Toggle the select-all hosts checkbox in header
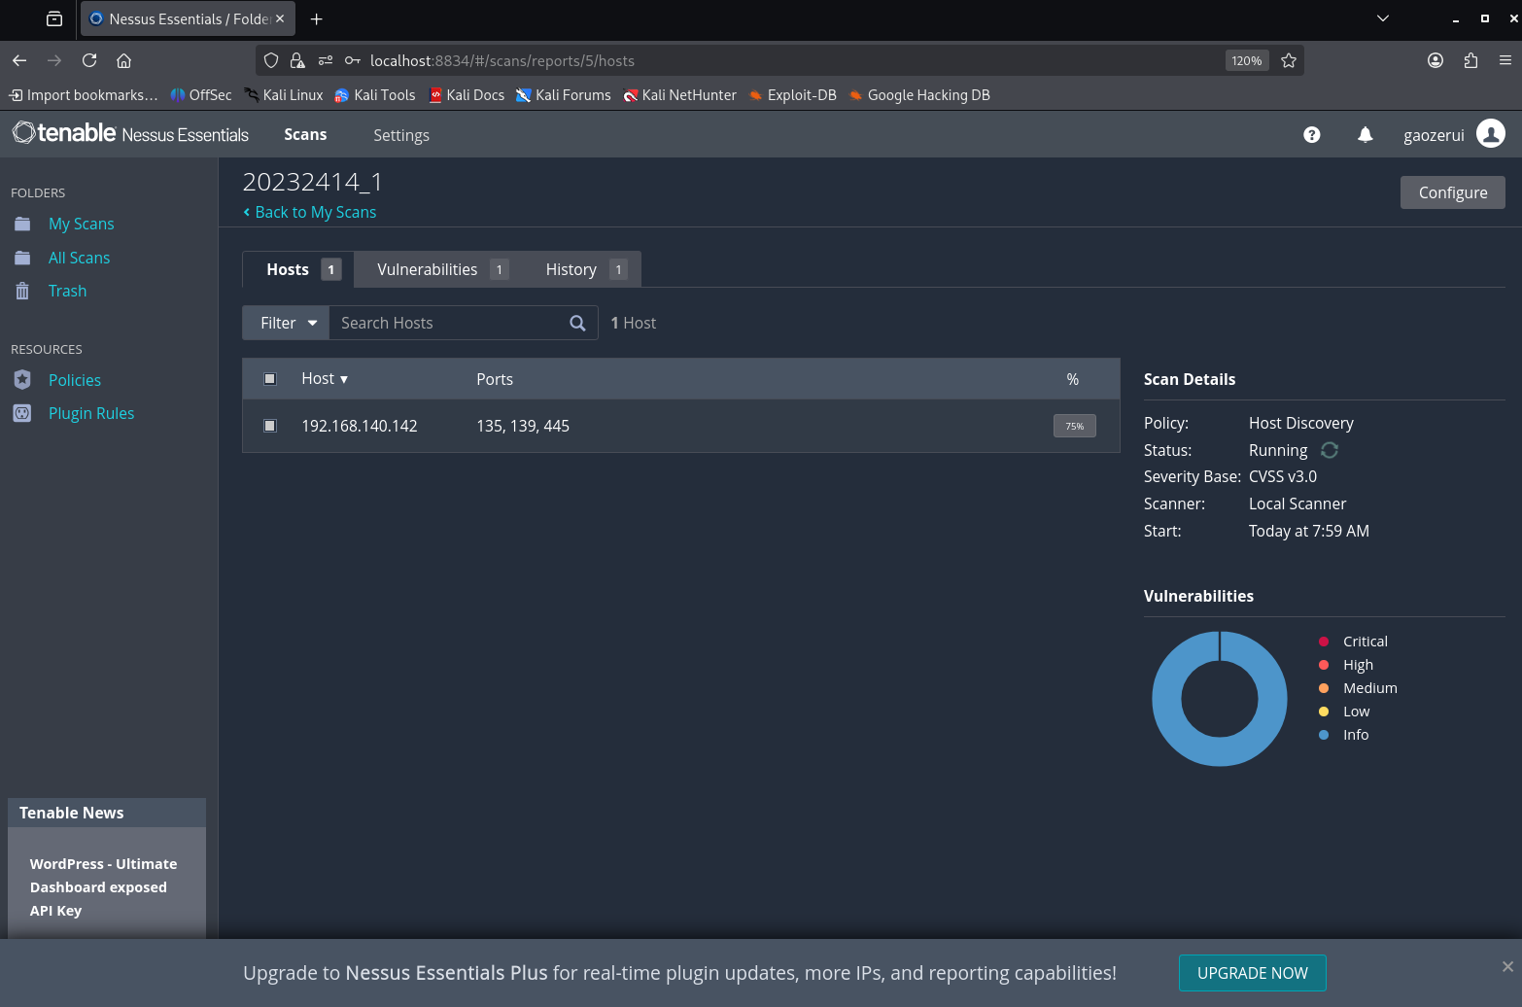This screenshot has height=1007, width=1522. [x=270, y=379]
